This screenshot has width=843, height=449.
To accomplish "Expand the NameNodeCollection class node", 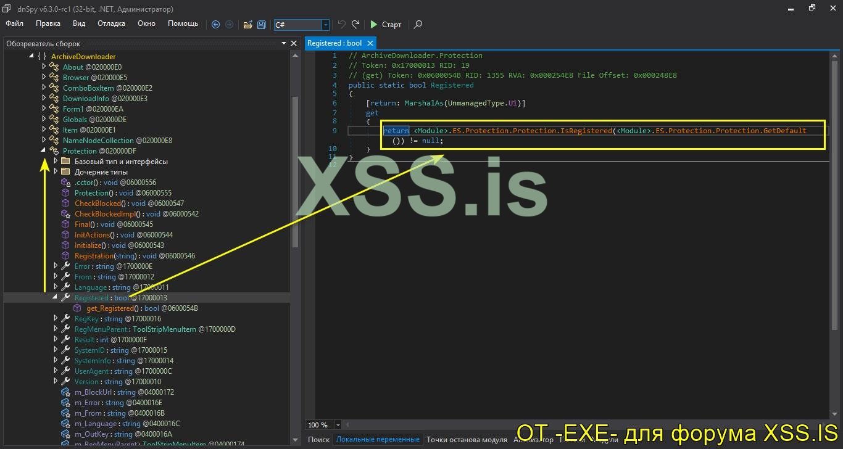I will tap(44, 141).
